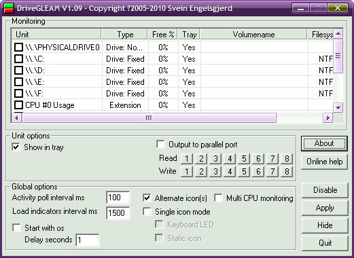
Task: Select Write parallel port pin 3
Action: pyautogui.click(x=215, y=172)
